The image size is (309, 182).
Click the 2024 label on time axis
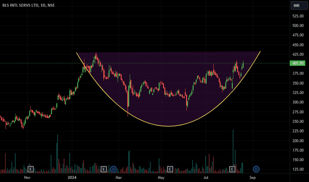coord(72,177)
